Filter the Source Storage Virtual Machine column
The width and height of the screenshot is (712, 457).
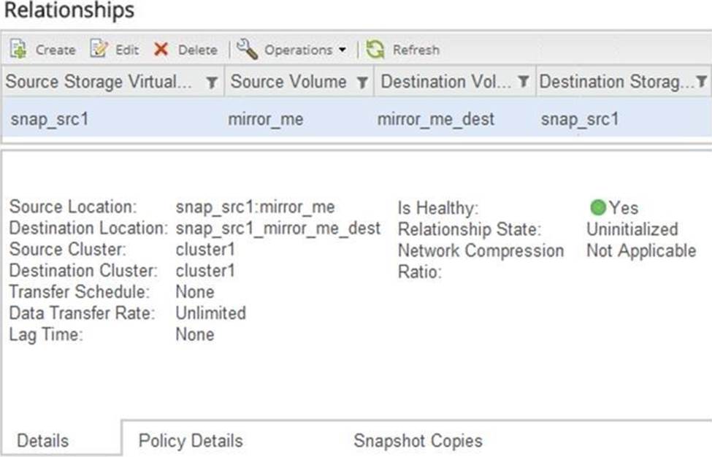tap(212, 82)
